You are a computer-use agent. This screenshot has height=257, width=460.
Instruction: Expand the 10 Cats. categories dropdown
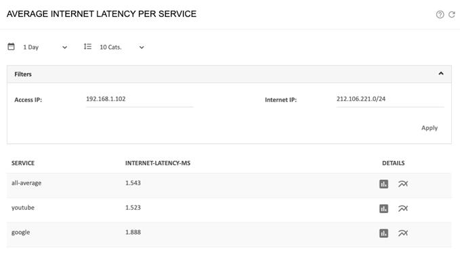click(x=122, y=47)
